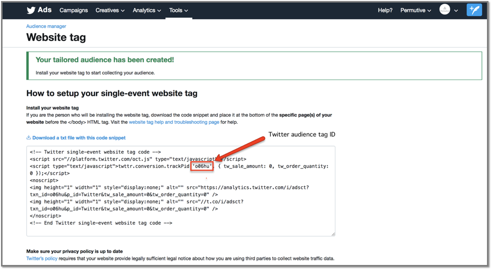
Task: Click 'How to setup your single-event website tag' heading
Action: 112,93
